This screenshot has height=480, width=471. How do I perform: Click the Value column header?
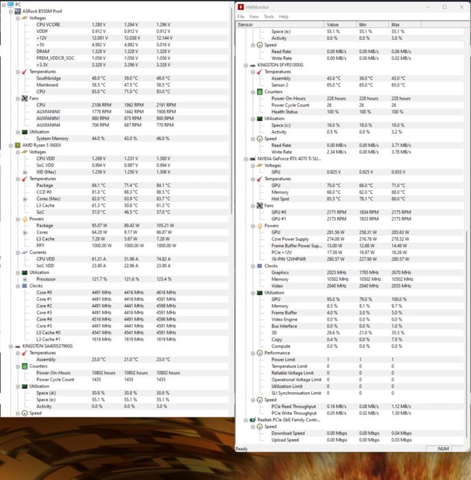tap(340, 25)
